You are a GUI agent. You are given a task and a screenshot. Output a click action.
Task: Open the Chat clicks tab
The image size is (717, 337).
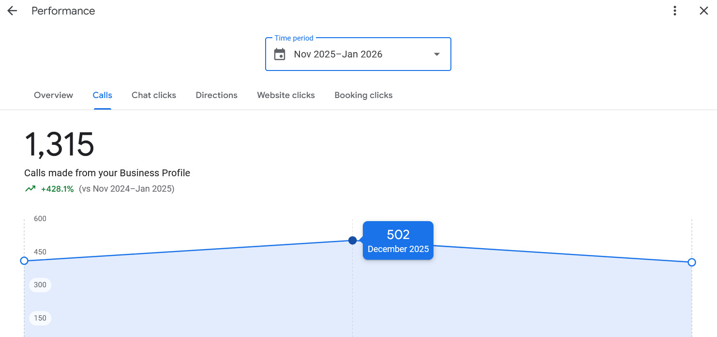154,95
